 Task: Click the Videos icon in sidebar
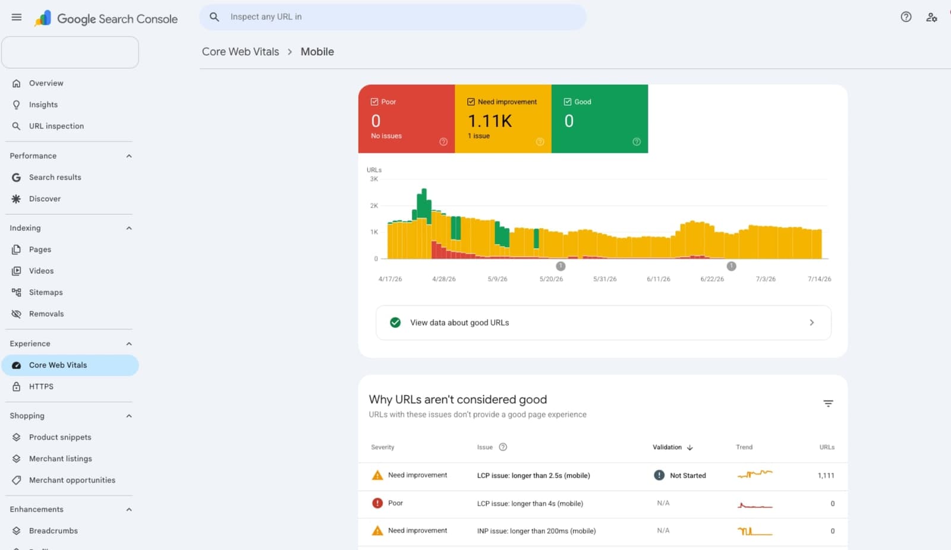[17, 271]
